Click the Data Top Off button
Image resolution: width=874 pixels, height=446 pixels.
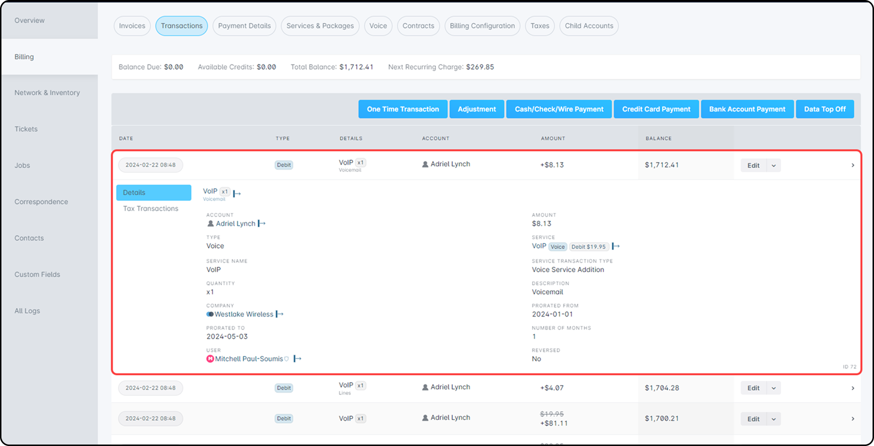(825, 109)
